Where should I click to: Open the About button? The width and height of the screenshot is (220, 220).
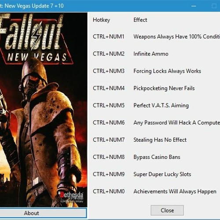(43, 213)
